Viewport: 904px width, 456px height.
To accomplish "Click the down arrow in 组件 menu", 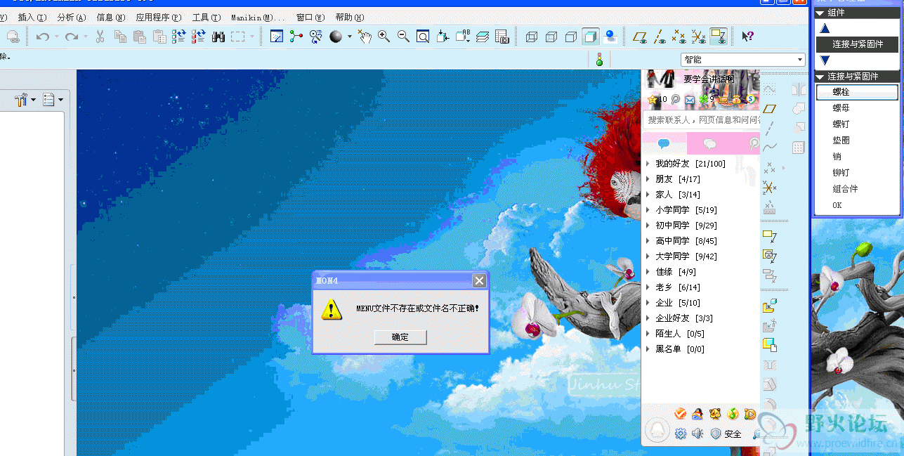I will (x=825, y=60).
